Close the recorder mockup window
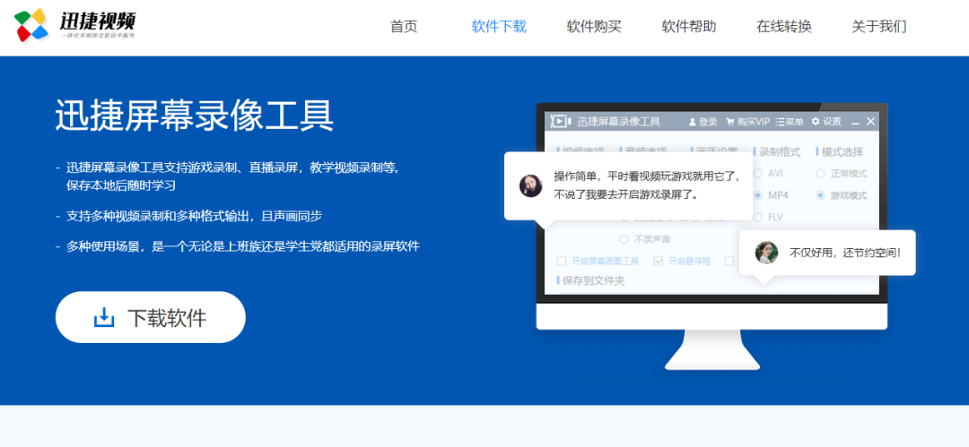The image size is (969, 447). click(870, 122)
